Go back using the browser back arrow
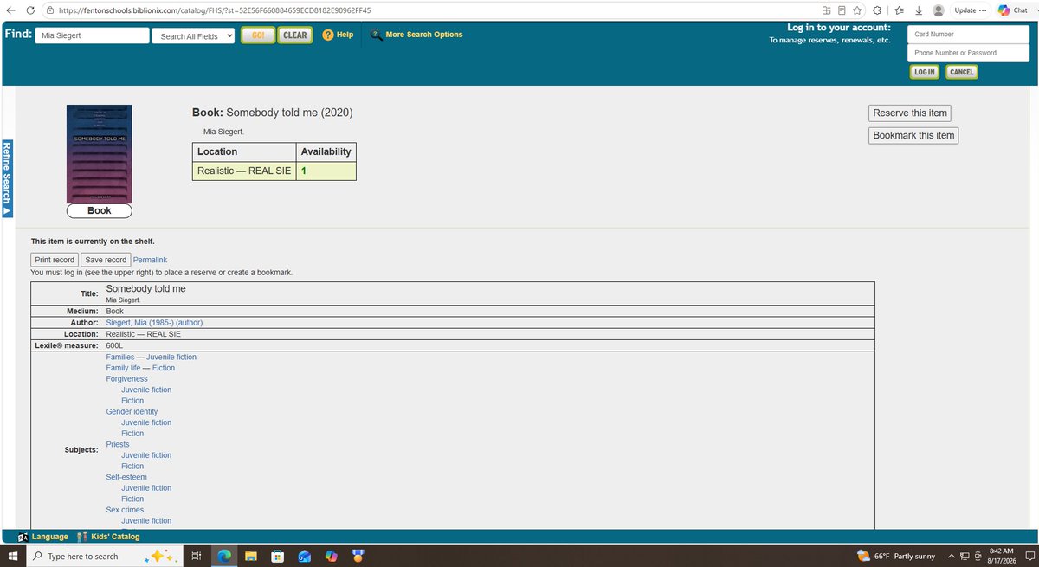The height and width of the screenshot is (567, 1039). [10, 10]
